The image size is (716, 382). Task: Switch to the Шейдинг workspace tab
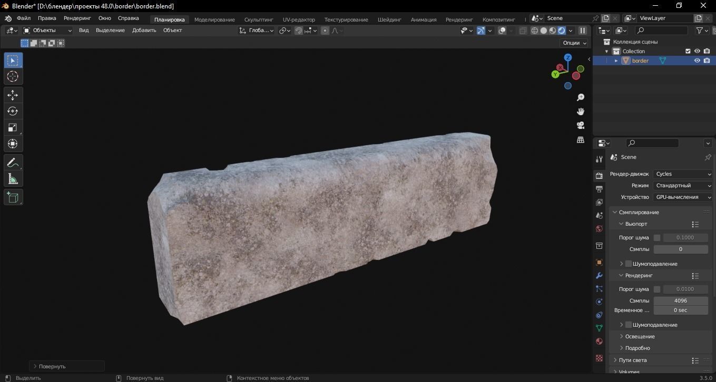(389, 19)
